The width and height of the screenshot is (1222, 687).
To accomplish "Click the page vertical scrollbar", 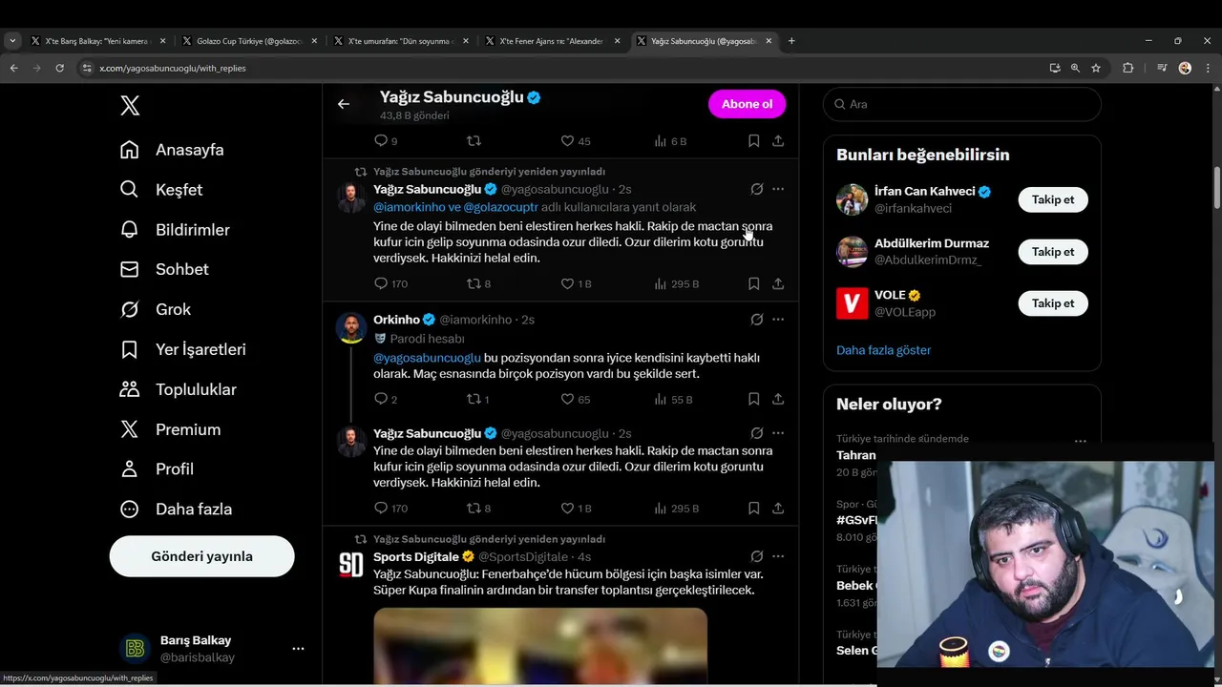I will point(1216,189).
